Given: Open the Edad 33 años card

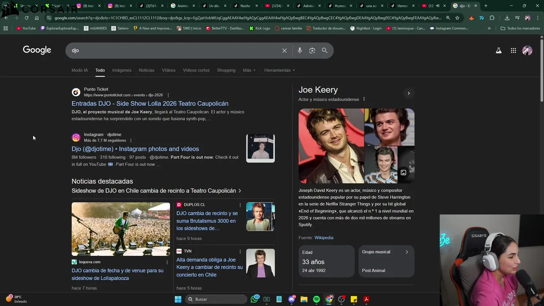Looking at the screenshot, I should 326,261.
